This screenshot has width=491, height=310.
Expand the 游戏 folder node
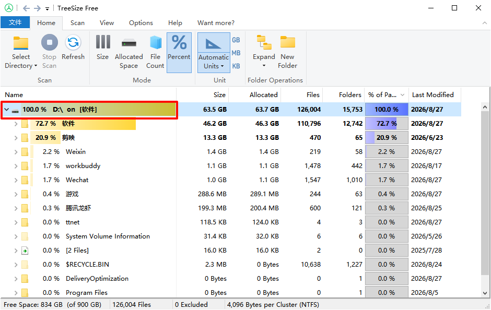16,194
